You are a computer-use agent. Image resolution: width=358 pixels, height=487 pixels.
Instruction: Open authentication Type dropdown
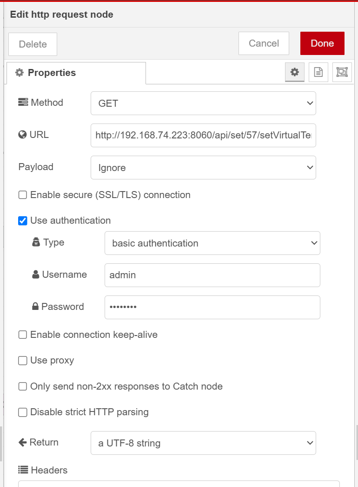click(x=212, y=243)
